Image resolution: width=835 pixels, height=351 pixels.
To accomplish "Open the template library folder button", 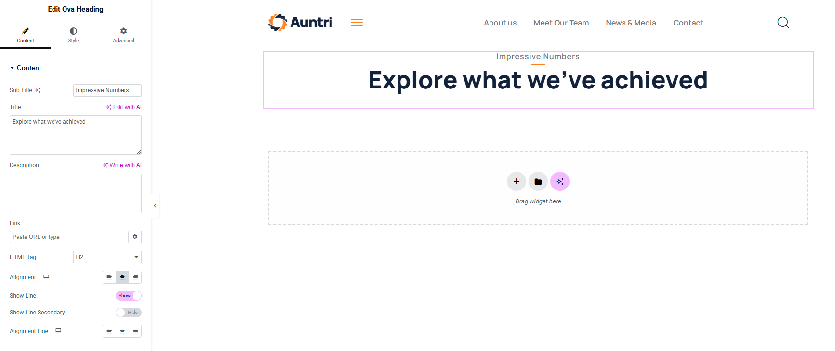I will (538, 181).
